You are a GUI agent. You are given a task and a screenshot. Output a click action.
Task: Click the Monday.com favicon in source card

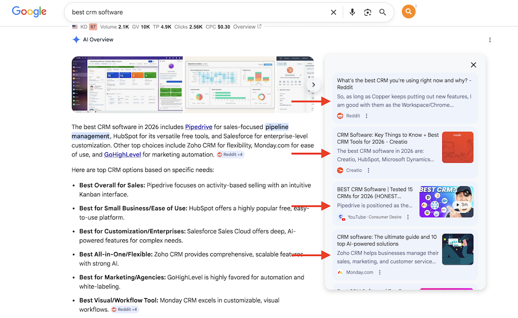[340, 272]
